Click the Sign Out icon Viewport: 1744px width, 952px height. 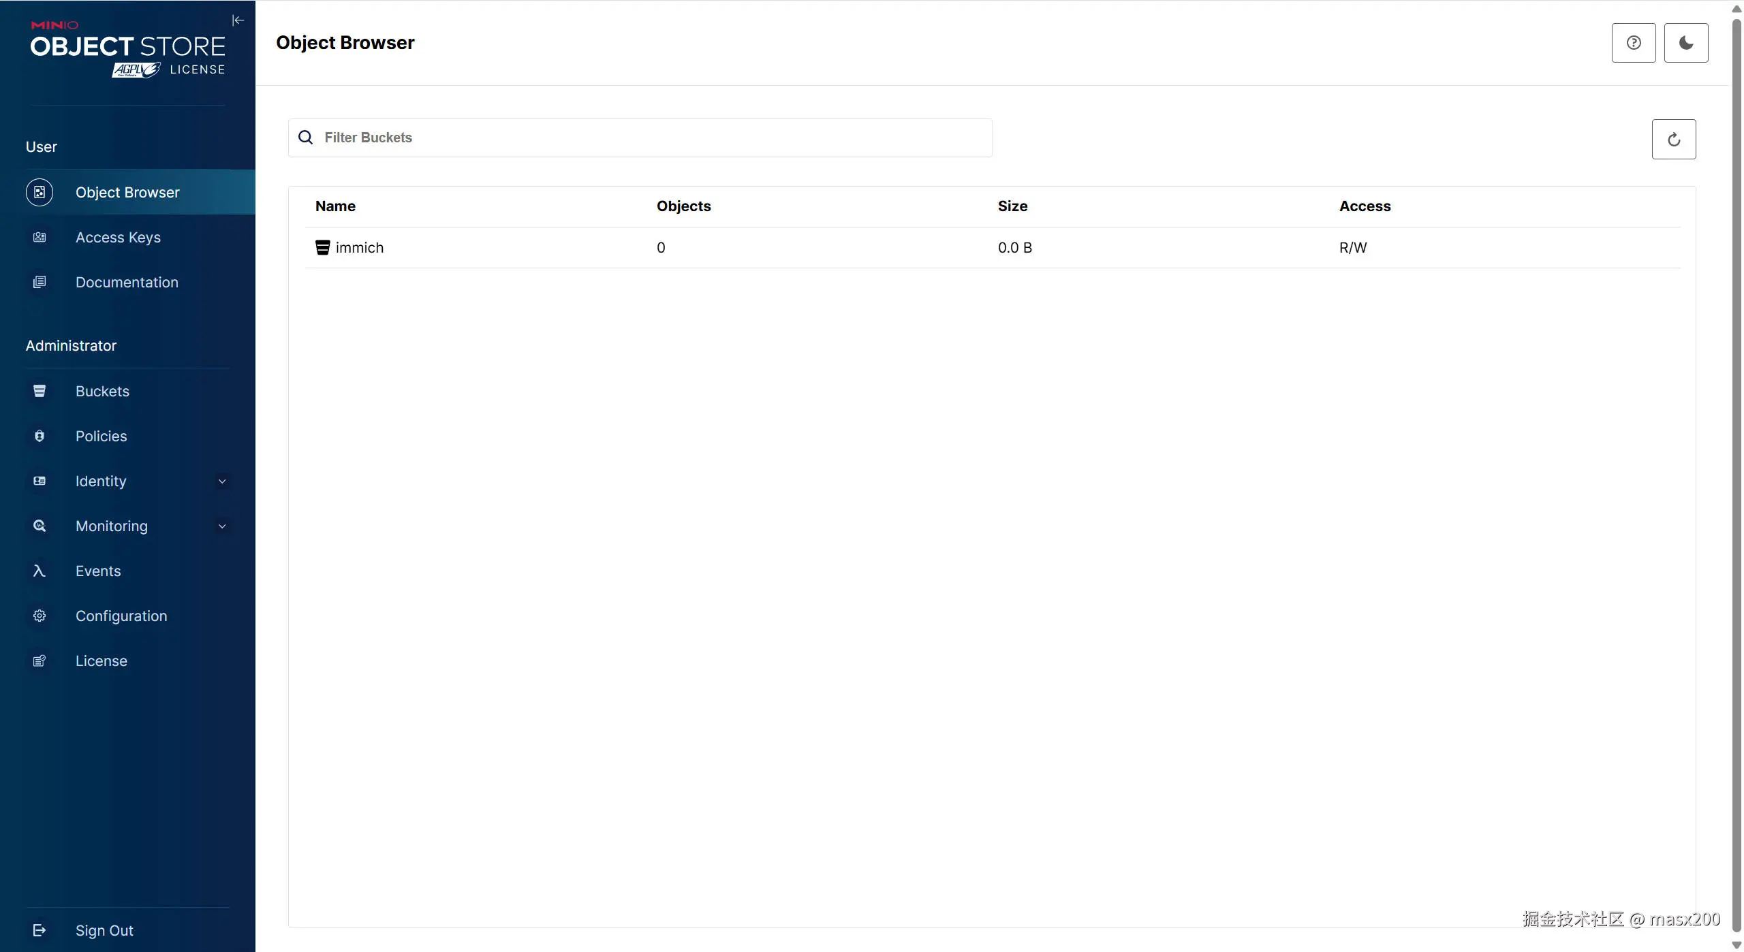point(40,930)
